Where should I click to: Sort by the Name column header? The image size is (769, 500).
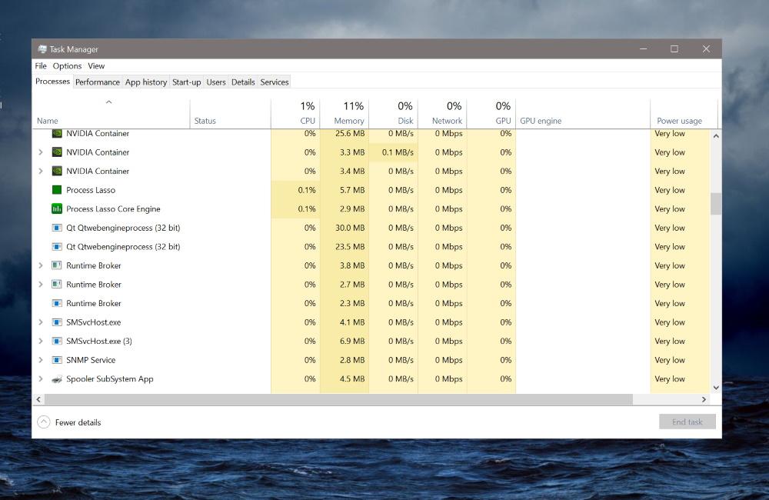click(112, 113)
